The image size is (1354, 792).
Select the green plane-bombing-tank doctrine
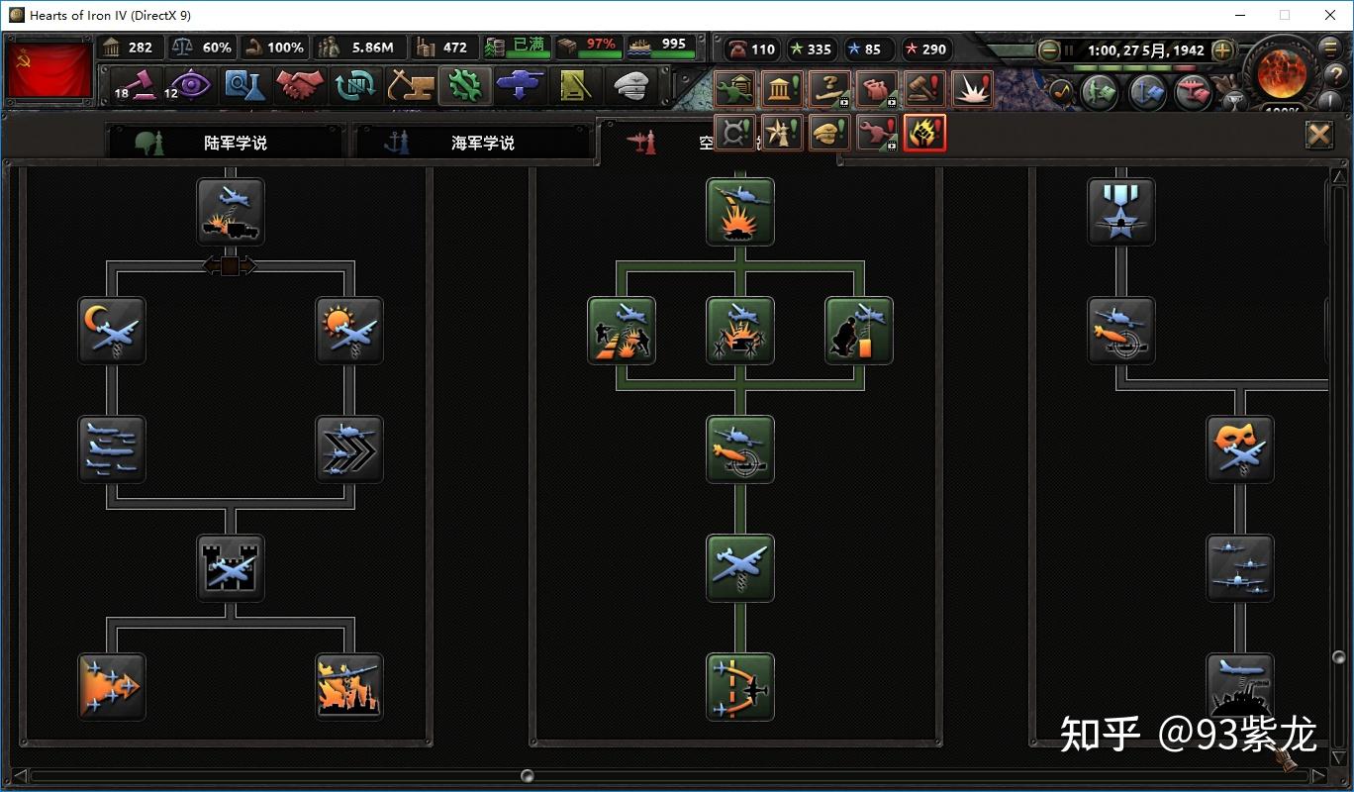[740, 212]
